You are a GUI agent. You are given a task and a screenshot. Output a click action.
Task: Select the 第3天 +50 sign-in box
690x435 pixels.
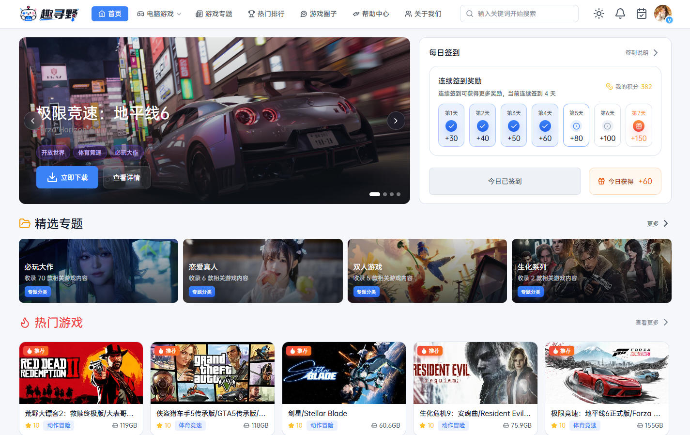[514, 125]
